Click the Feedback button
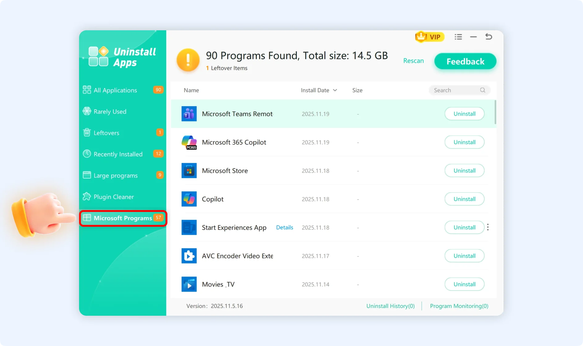This screenshot has width=583, height=346. pyautogui.click(x=465, y=61)
